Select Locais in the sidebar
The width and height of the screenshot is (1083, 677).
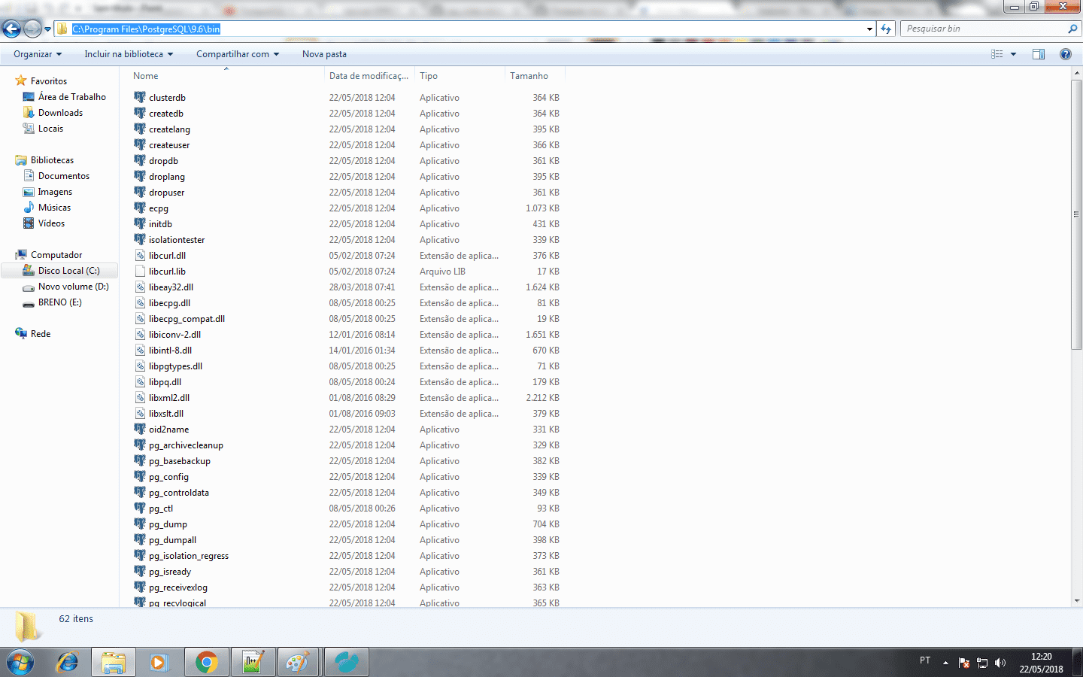coord(50,128)
